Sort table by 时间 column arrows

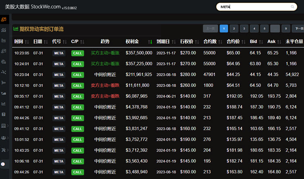(27, 42)
